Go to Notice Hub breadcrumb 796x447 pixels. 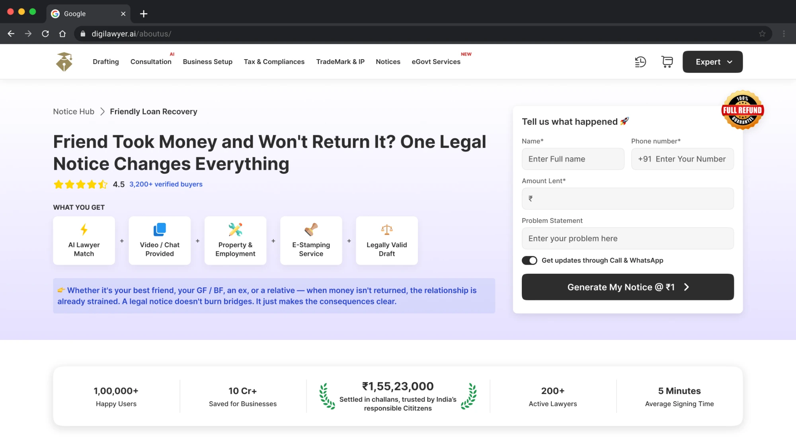click(x=74, y=112)
